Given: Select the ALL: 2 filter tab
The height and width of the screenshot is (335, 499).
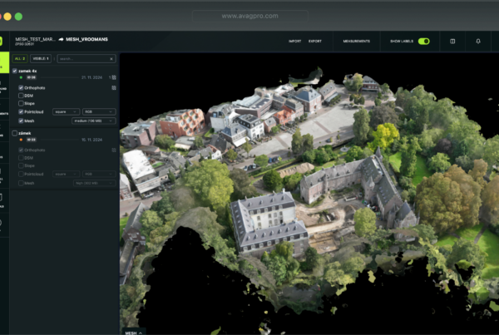Looking at the screenshot, I should click(18, 59).
